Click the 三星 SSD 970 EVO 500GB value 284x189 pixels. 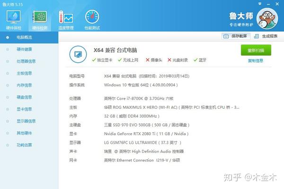click(x=147, y=125)
